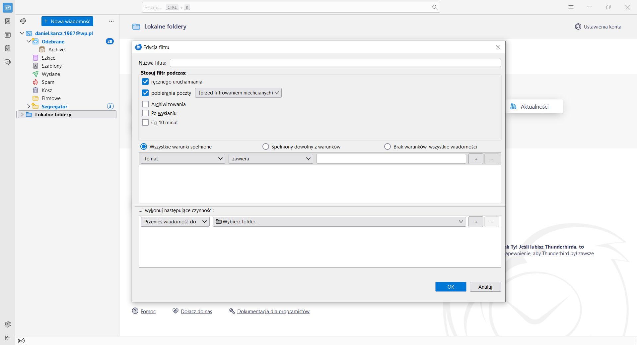637x345 pixels.
Task: Open the Chat space
Action: [8, 62]
